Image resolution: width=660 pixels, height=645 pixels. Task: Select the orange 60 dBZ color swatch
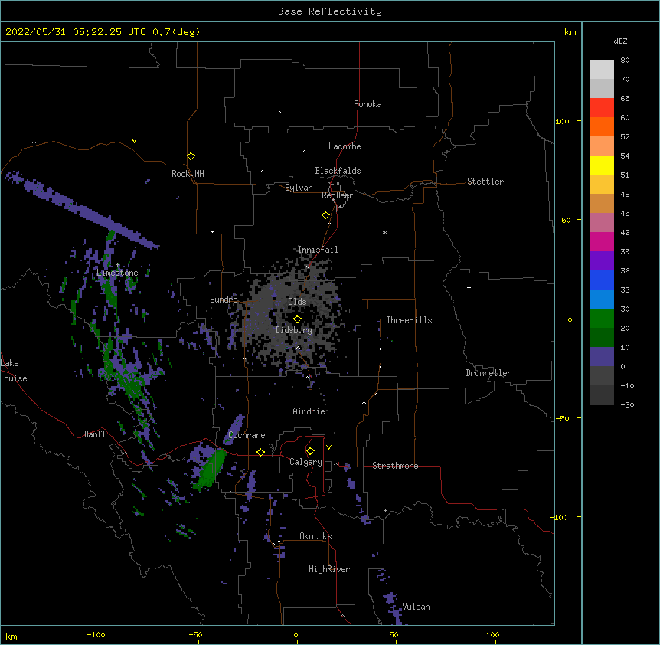(602, 126)
